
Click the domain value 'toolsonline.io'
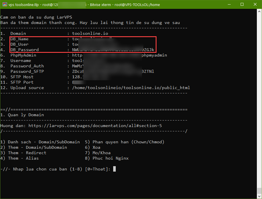90,33
